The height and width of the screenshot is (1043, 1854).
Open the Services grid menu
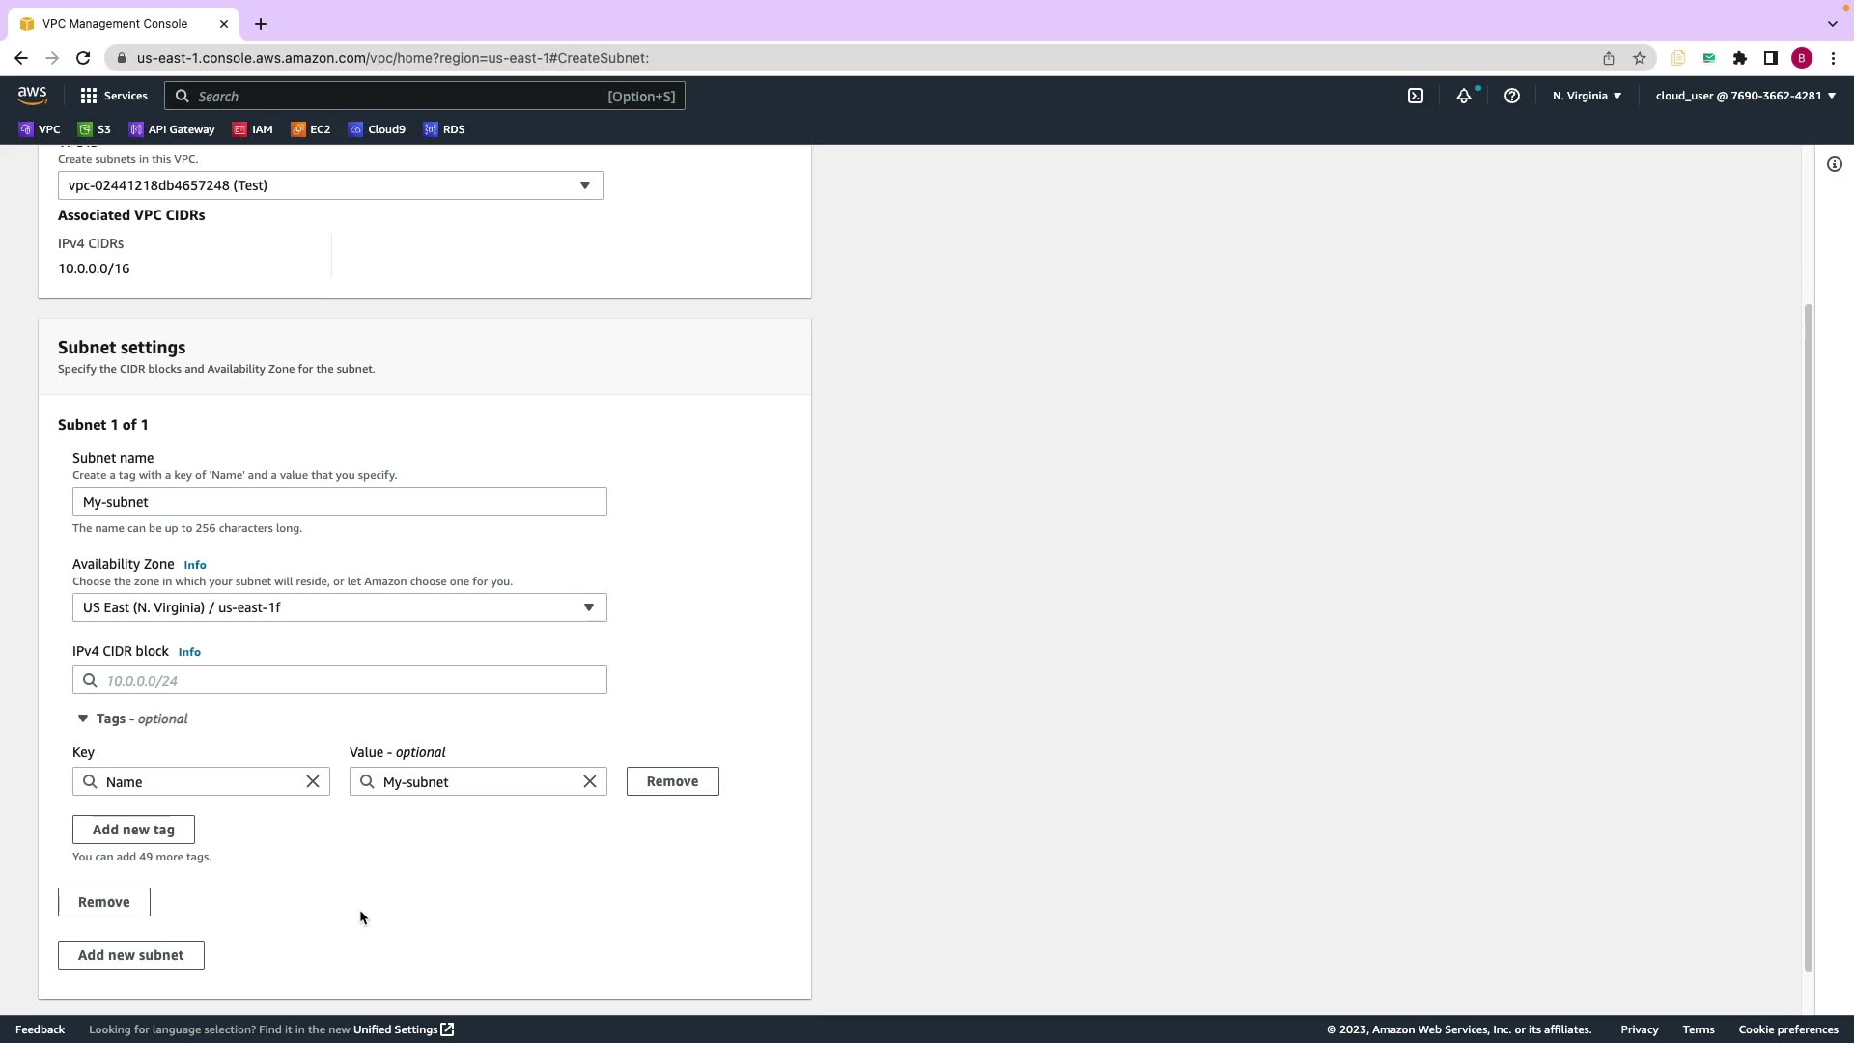(114, 96)
